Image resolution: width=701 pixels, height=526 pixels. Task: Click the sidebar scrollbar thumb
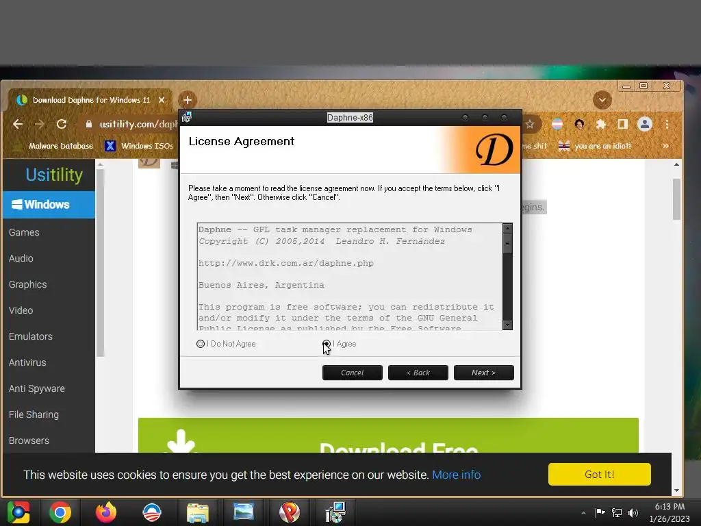tap(100, 262)
